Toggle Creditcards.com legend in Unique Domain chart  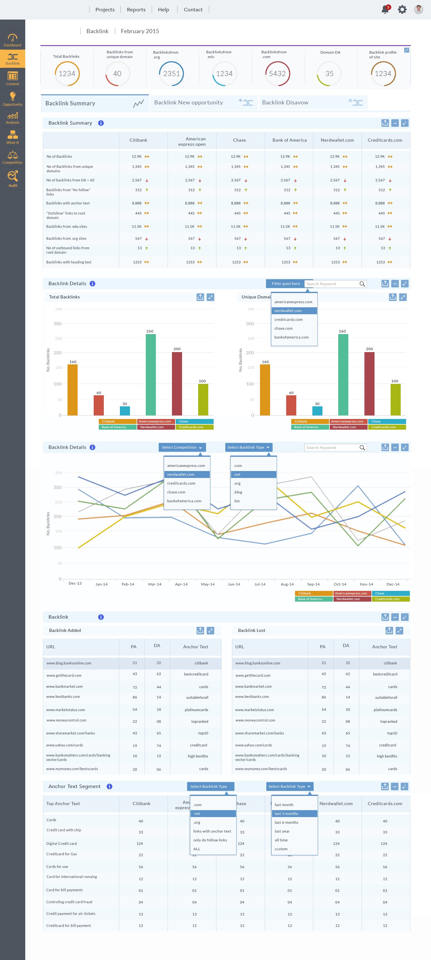click(x=387, y=427)
